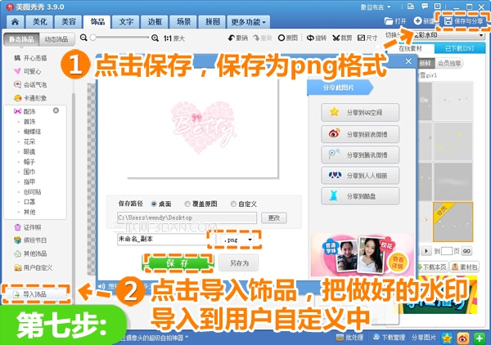Image resolution: width=491 pixels, height=345 pixels.
Task: Share to QQ Zone (分享到QQ空间)
Action: click(356, 110)
